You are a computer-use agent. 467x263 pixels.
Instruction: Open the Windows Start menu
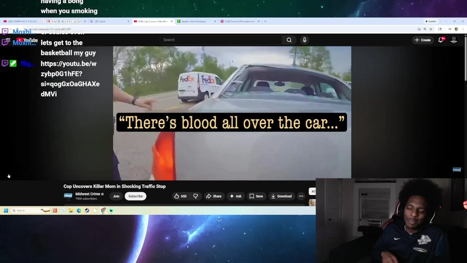(x=6, y=210)
